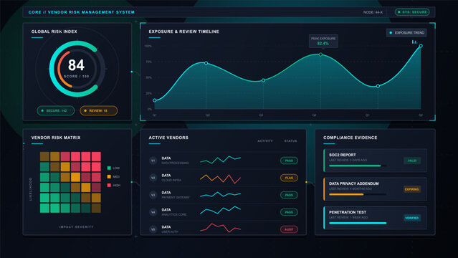Sort by the ACTIVITY column header
This screenshot has height=258, width=458.
265,141
